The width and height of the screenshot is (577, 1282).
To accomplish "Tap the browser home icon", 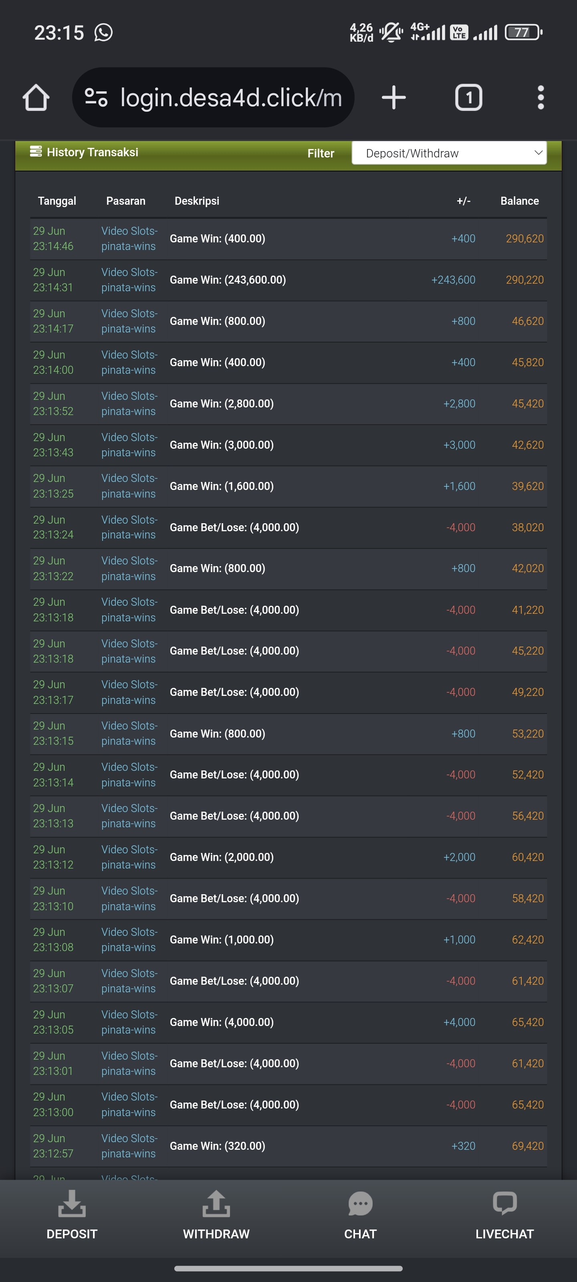I will pos(36,97).
